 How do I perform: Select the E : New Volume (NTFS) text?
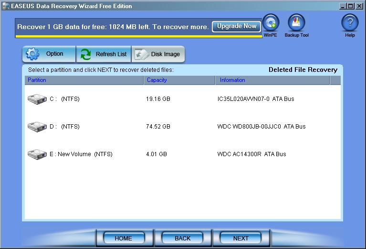click(x=81, y=154)
